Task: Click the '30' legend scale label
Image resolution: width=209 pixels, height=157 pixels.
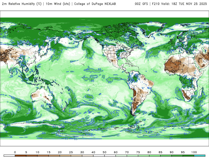Action: tap(82, 152)
